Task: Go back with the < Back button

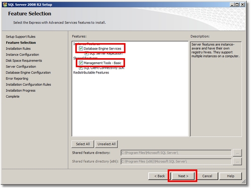Action: 159,176
